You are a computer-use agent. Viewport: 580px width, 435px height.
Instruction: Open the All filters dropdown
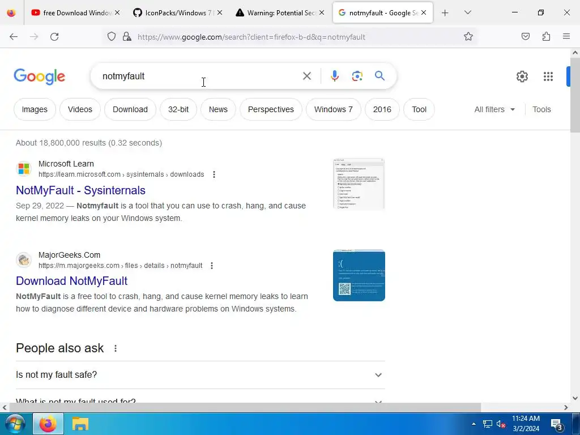pyautogui.click(x=494, y=109)
